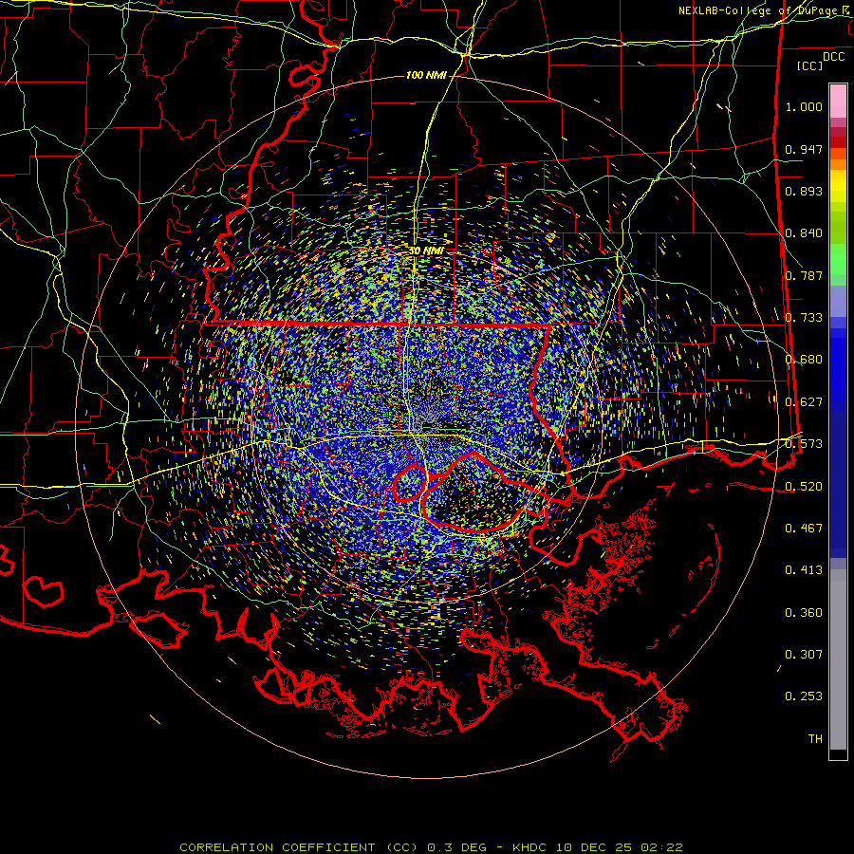
Task: Click the pink swatch beside 1.000
Action: (838, 102)
